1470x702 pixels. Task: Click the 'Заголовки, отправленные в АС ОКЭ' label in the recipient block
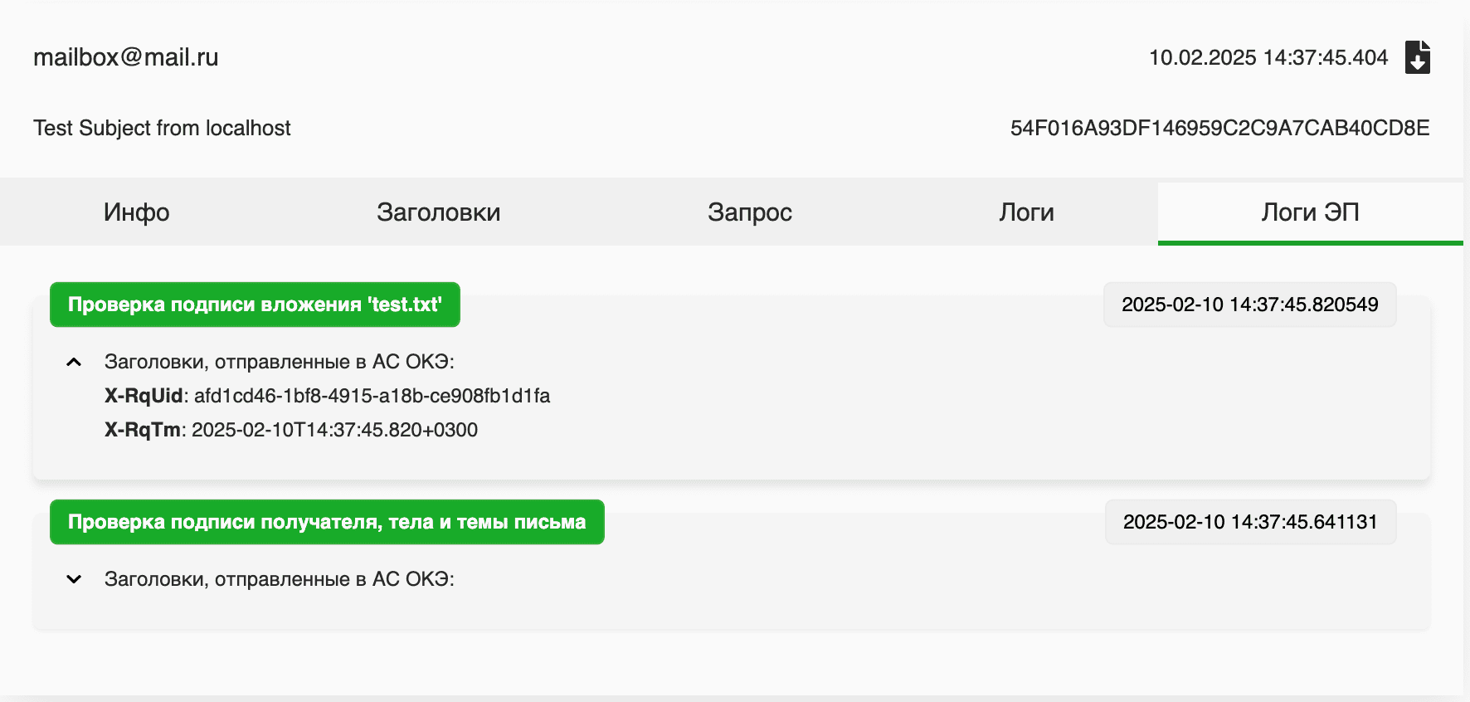[x=279, y=579]
